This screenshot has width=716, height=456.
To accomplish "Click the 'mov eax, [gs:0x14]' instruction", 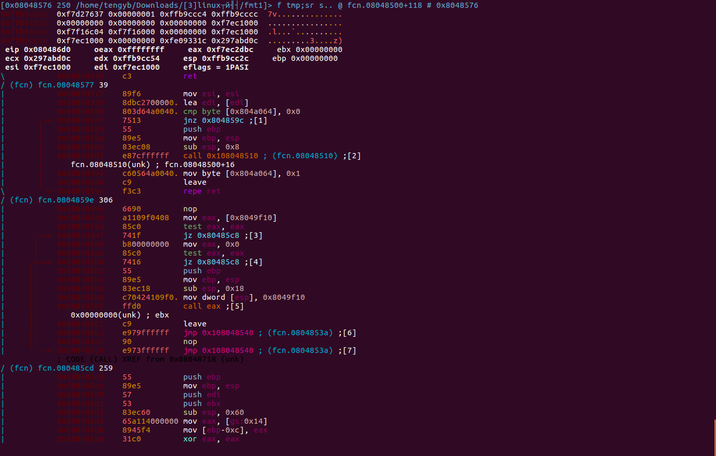I will (x=225, y=421).
